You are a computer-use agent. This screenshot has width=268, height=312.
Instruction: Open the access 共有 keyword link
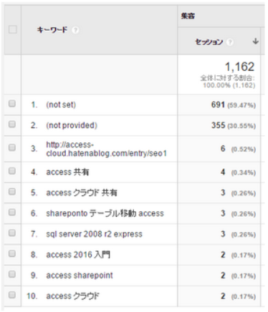67,172
